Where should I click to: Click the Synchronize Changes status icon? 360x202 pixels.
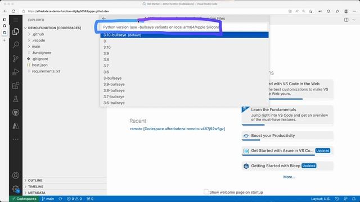click(60, 199)
